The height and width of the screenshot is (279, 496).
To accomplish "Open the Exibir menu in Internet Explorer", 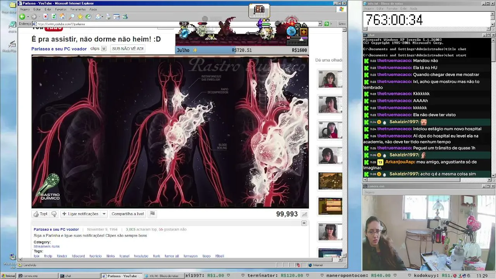I will point(48,9).
